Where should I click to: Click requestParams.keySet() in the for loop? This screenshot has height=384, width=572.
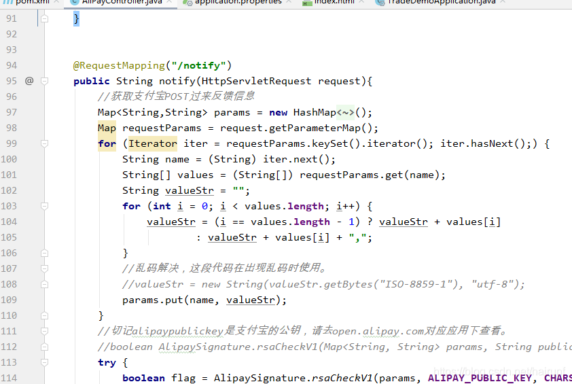(293, 144)
